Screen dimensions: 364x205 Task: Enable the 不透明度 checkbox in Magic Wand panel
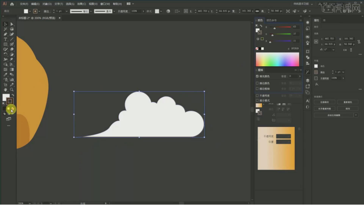(x=257, y=96)
